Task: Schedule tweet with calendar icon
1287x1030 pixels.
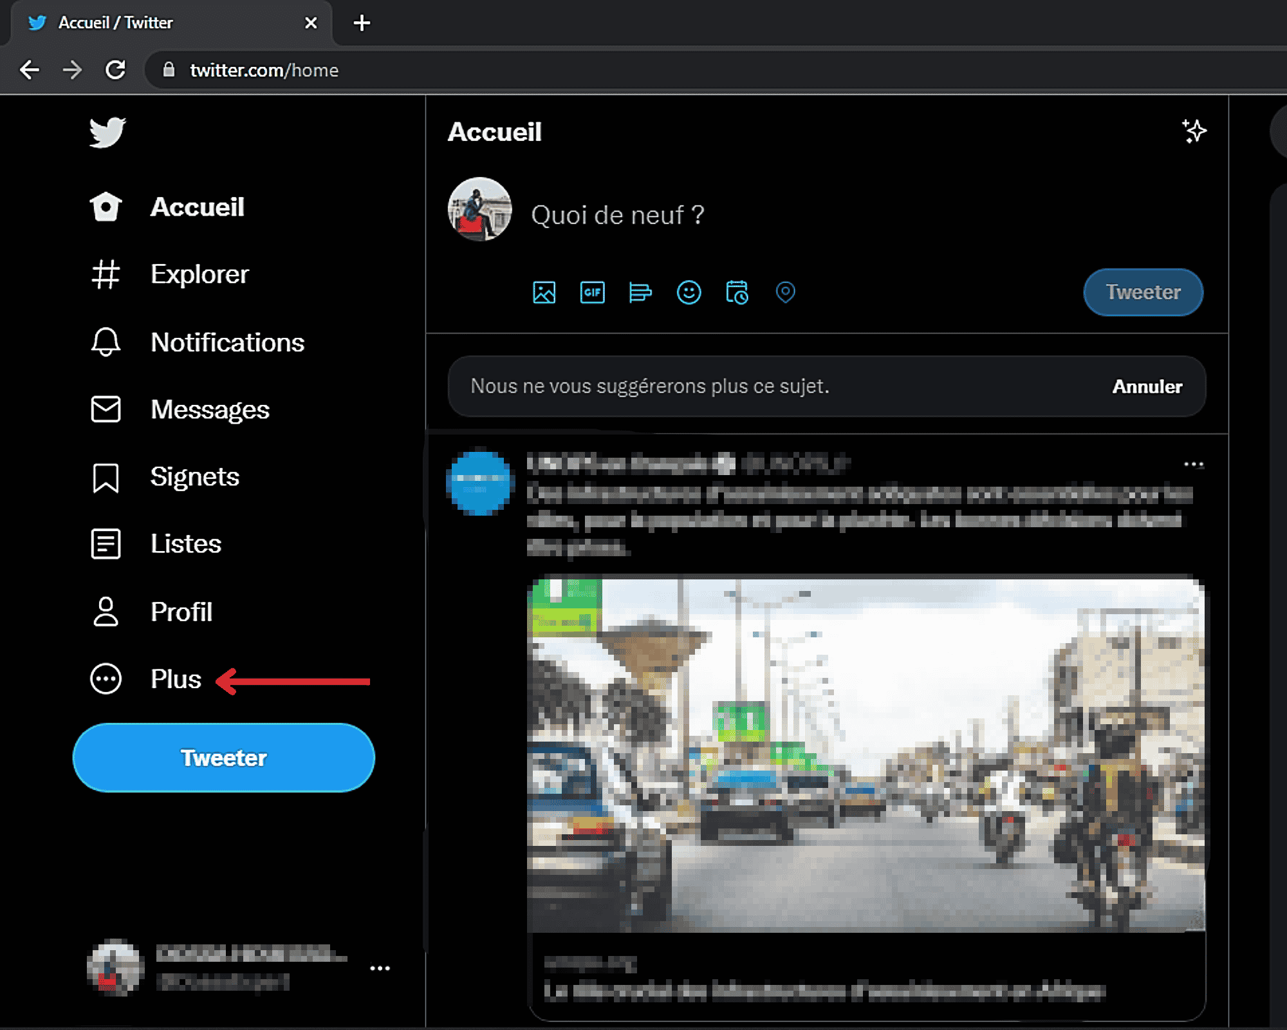Action: [737, 293]
